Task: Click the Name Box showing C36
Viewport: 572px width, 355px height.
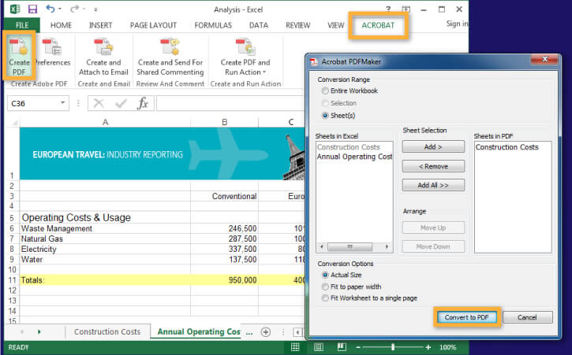Action: pos(34,103)
